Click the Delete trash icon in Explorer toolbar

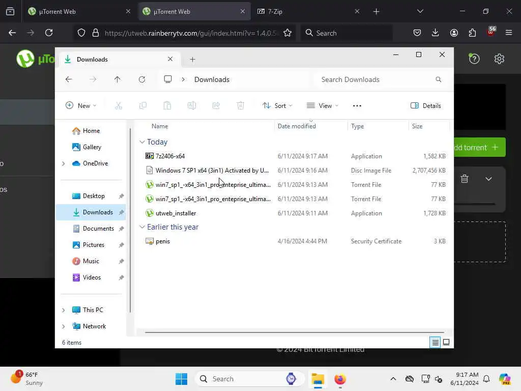pyautogui.click(x=241, y=106)
